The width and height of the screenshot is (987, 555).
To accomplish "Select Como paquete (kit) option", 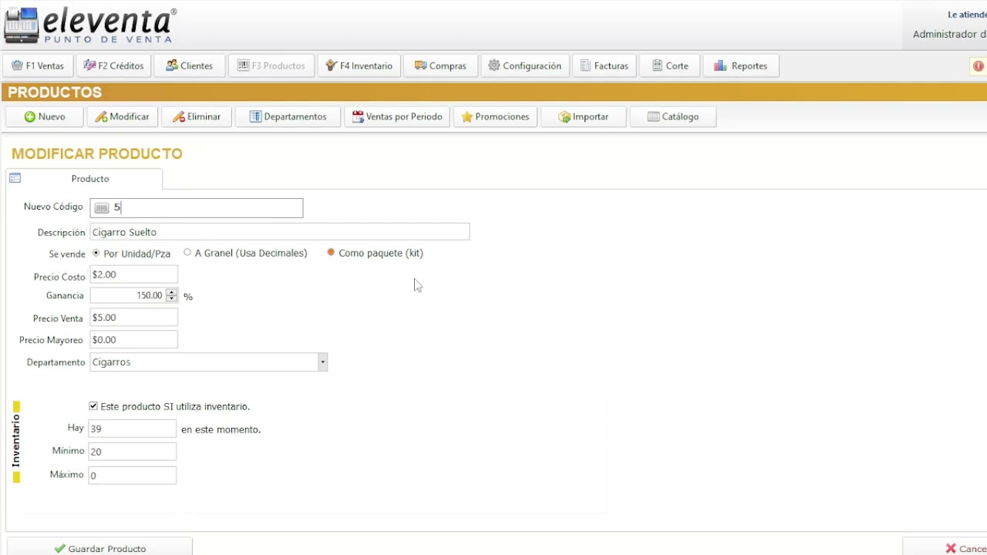I will tap(331, 252).
